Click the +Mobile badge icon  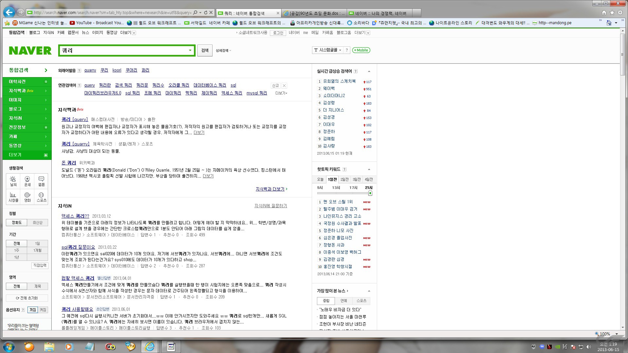pos(361,50)
